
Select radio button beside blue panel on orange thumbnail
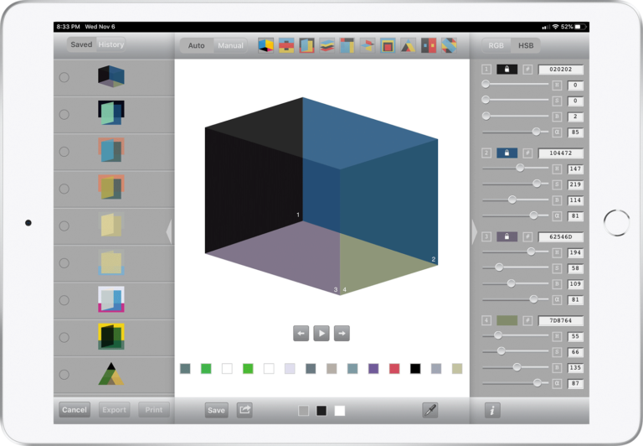pyautogui.click(x=64, y=152)
